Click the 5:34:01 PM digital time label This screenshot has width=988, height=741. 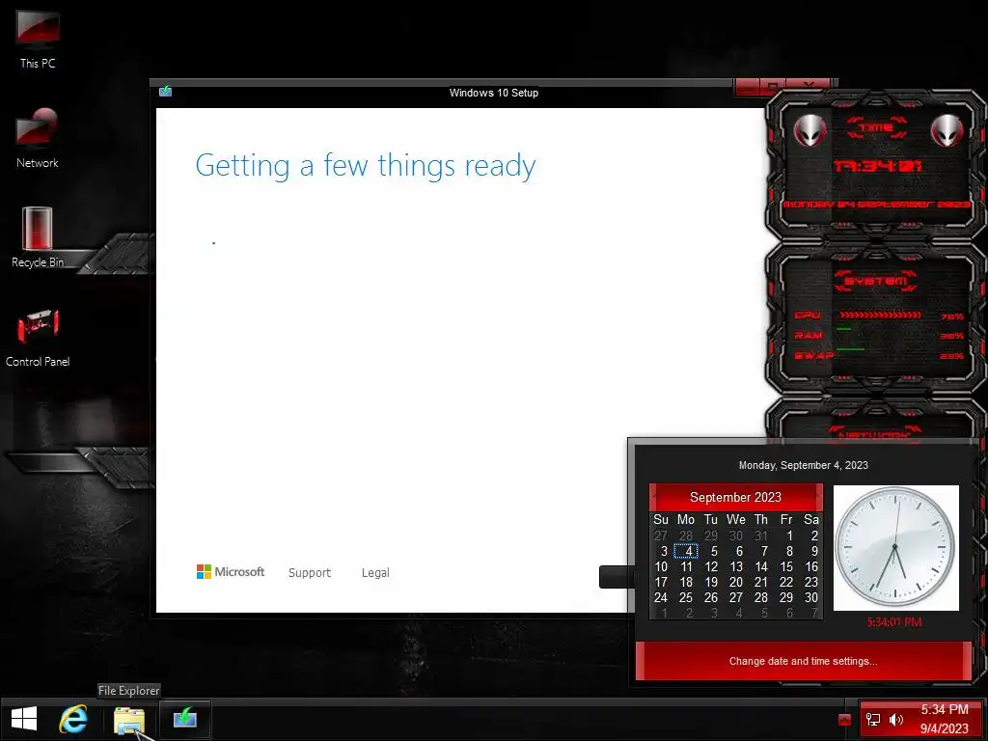pyautogui.click(x=894, y=622)
